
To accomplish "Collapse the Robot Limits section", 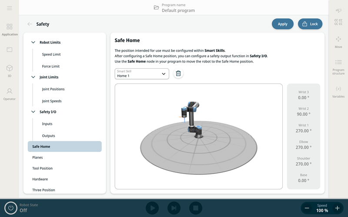I will click(33, 43).
